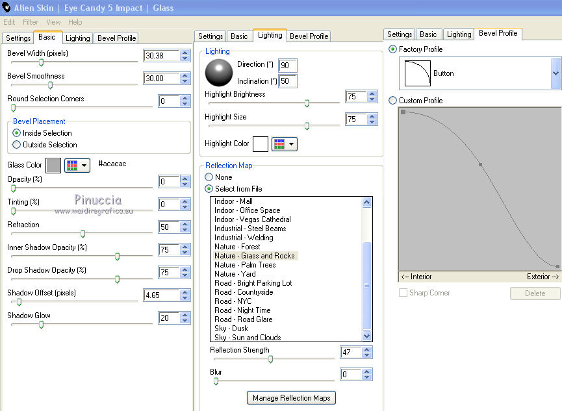Viewport: 562px width, 411px height.
Task: Select Inside Selection bevel placement
Action: coord(17,133)
